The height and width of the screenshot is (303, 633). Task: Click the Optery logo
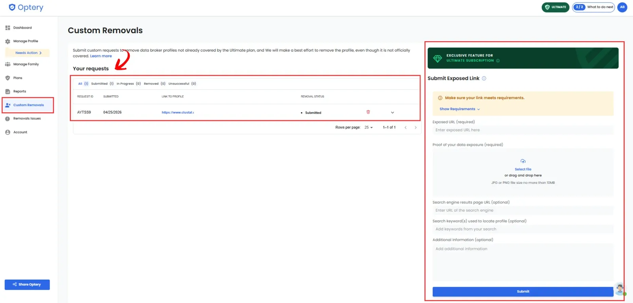click(x=26, y=7)
